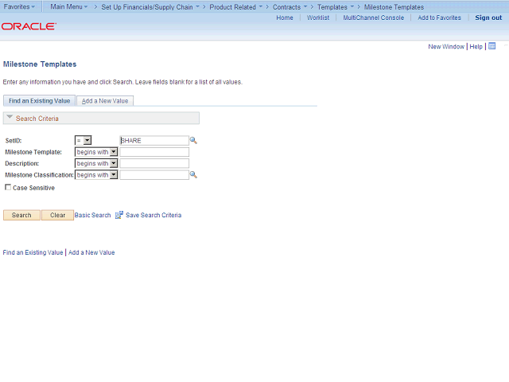Viewport: 509px width, 382px height.
Task: Open the SetID operator dropdown
Action: click(83, 140)
